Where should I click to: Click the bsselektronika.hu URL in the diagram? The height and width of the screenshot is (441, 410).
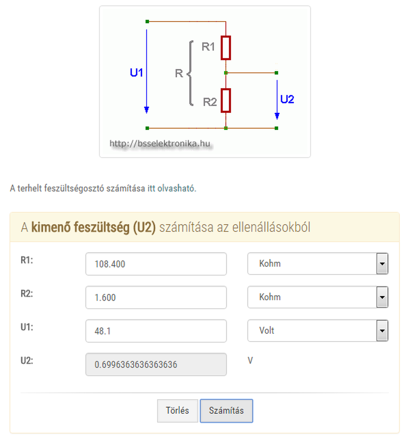[160, 143]
